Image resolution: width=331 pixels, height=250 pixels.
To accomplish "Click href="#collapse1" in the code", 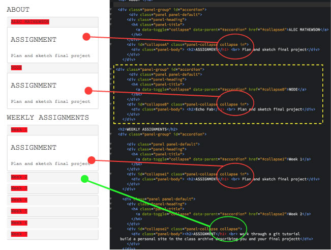I will (x=268, y=159).
